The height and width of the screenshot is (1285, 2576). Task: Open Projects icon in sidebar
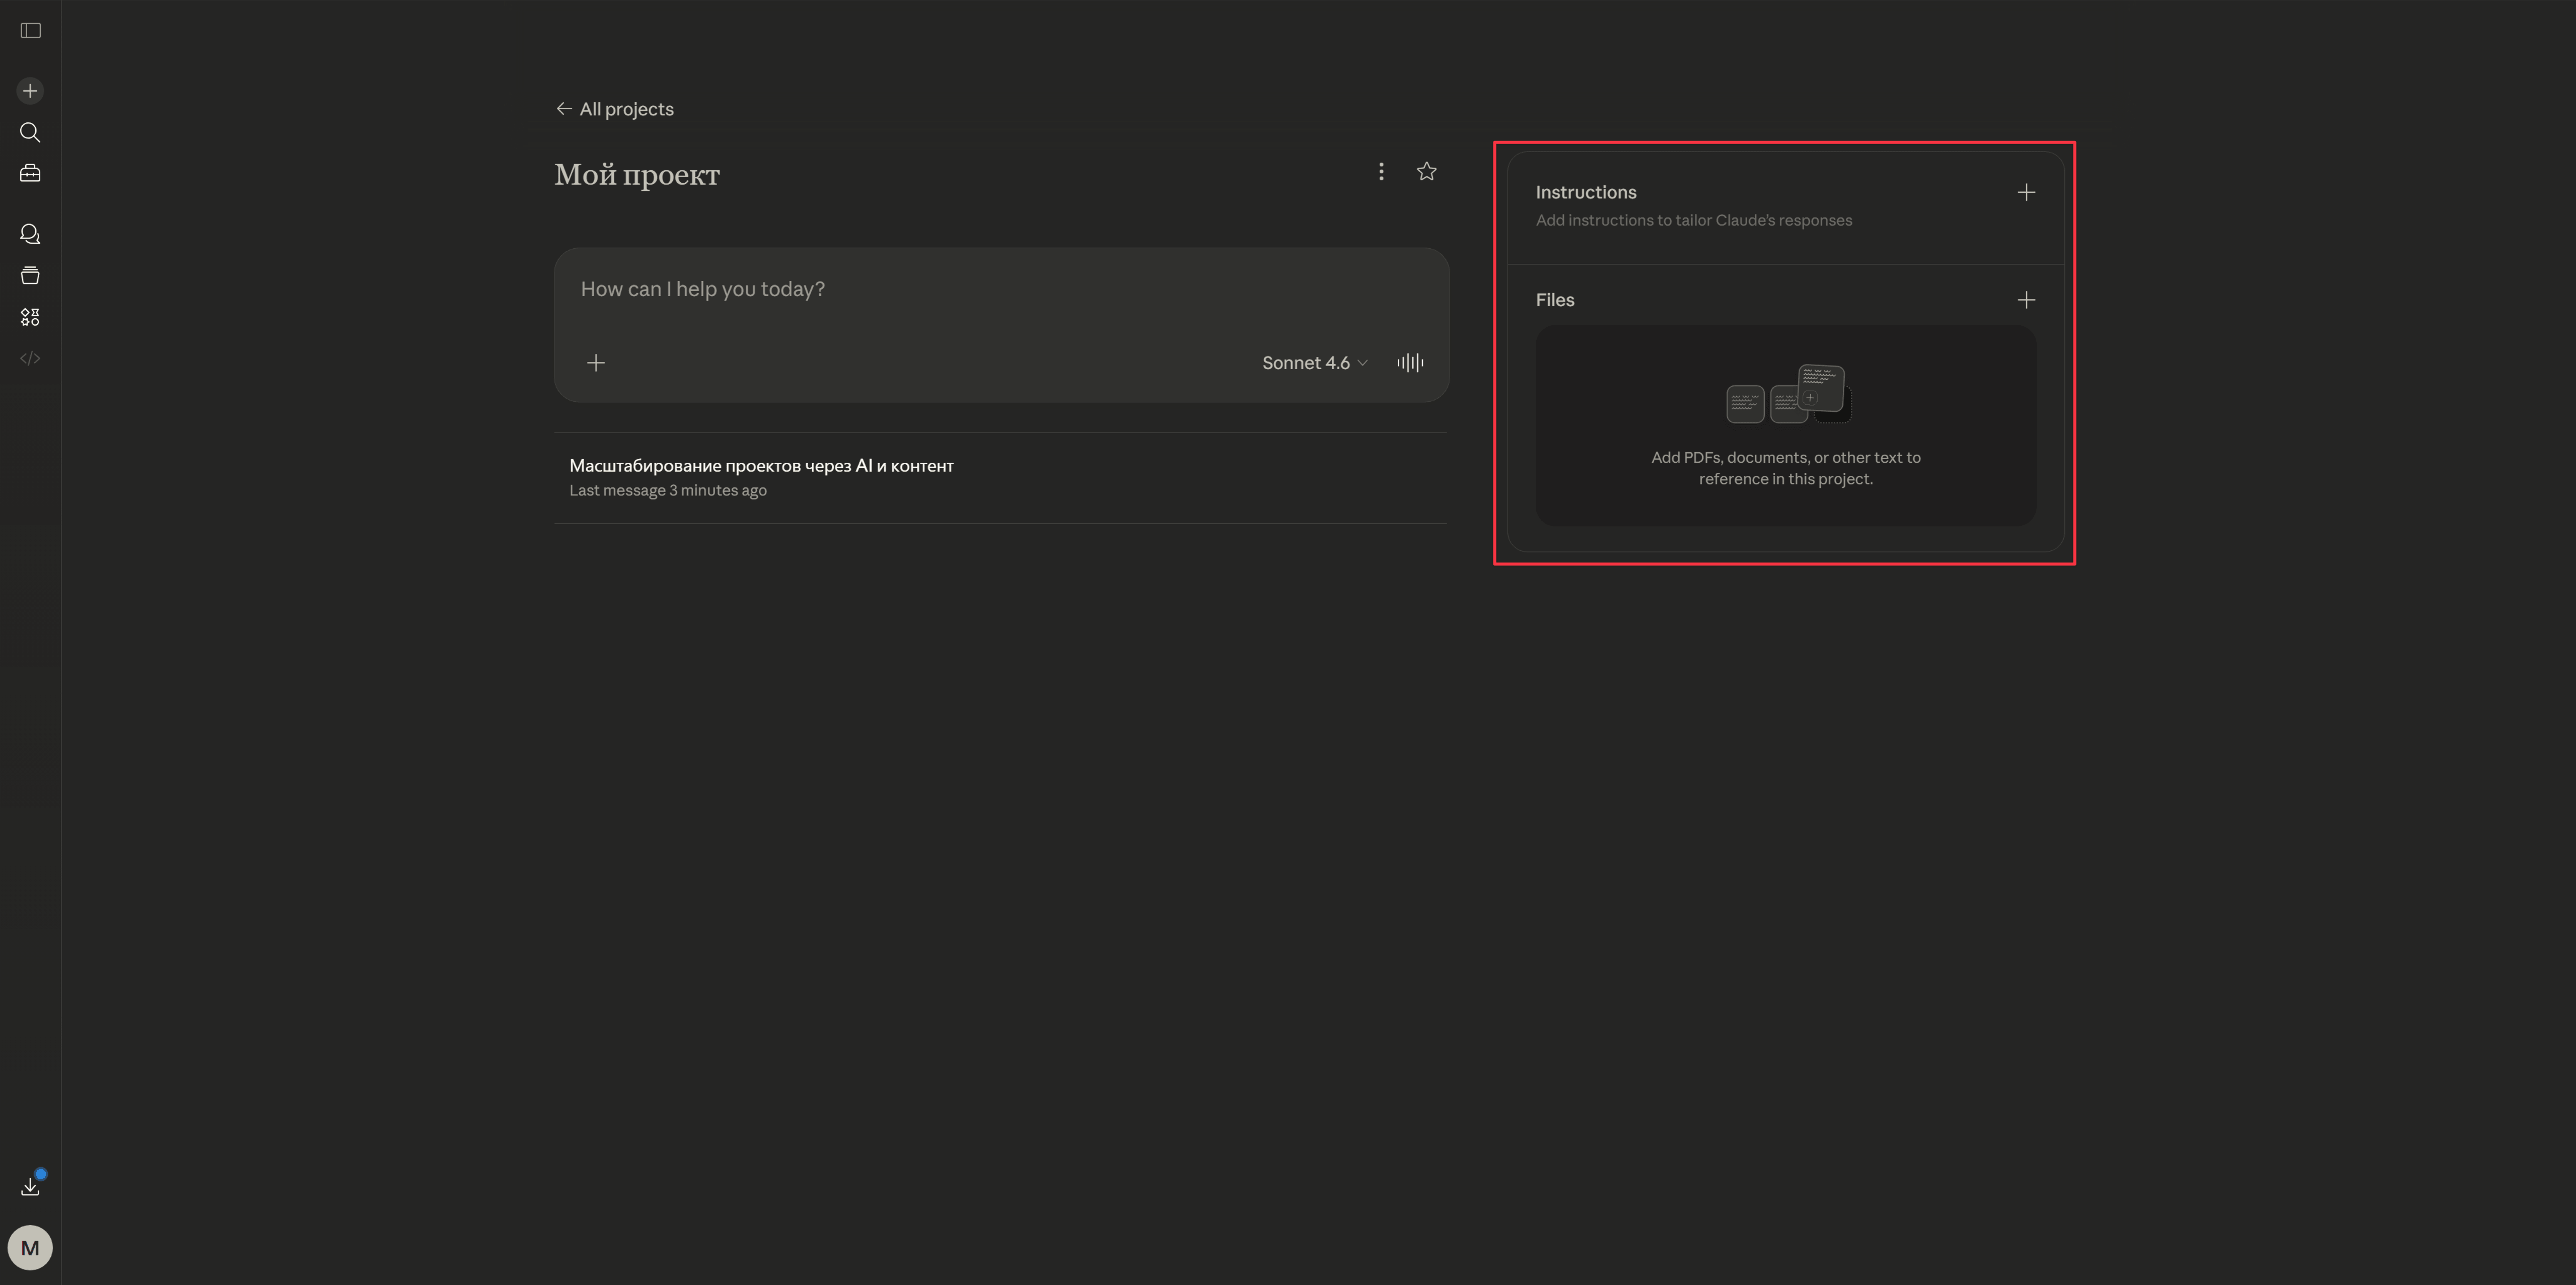[x=30, y=276]
